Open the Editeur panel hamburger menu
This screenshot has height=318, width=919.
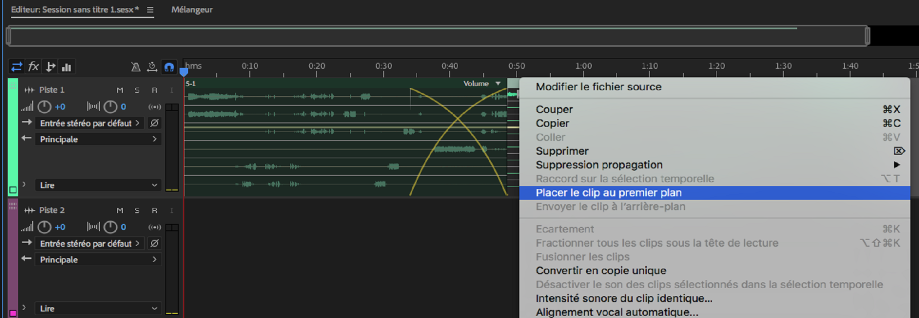coord(149,9)
